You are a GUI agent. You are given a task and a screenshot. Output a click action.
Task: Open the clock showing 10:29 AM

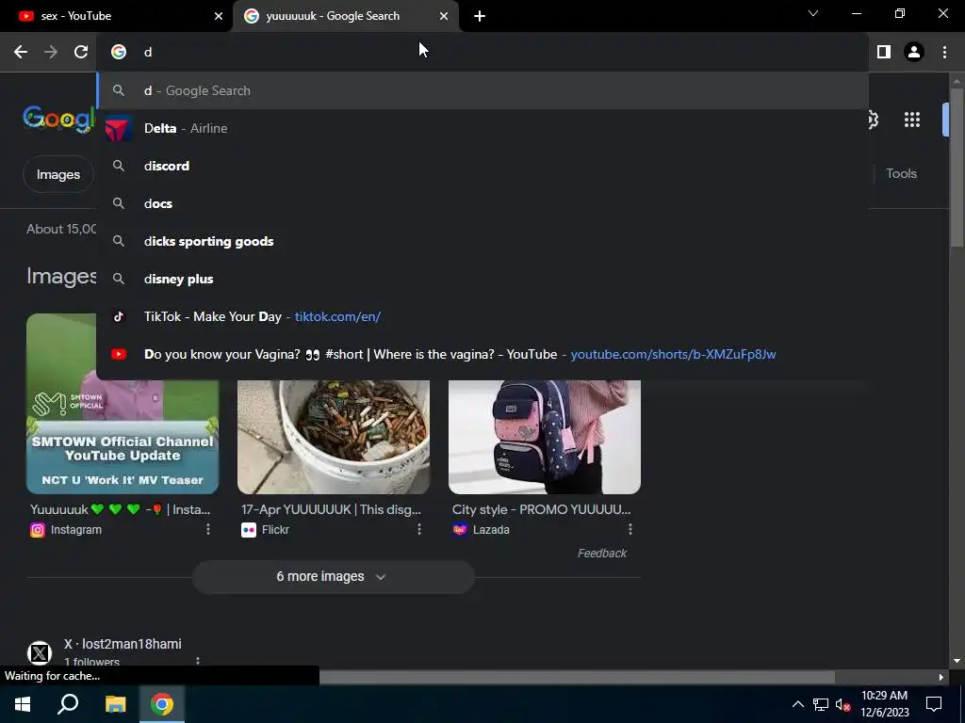(884, 704)
